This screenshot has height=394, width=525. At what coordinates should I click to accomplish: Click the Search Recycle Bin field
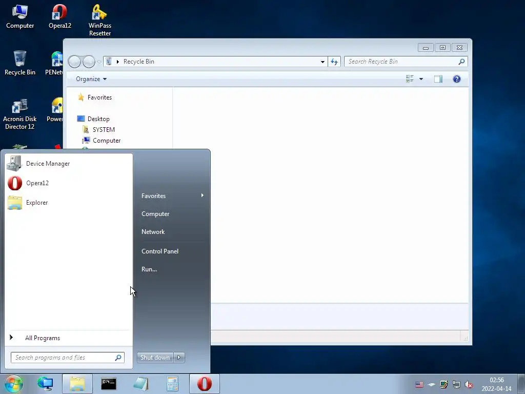406,62
